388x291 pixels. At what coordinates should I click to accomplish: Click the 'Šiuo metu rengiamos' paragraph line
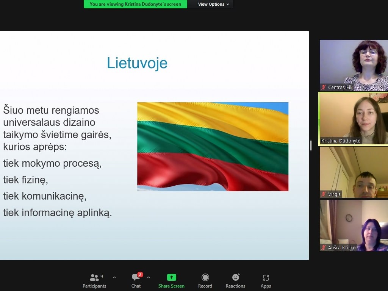pos(51,110)
